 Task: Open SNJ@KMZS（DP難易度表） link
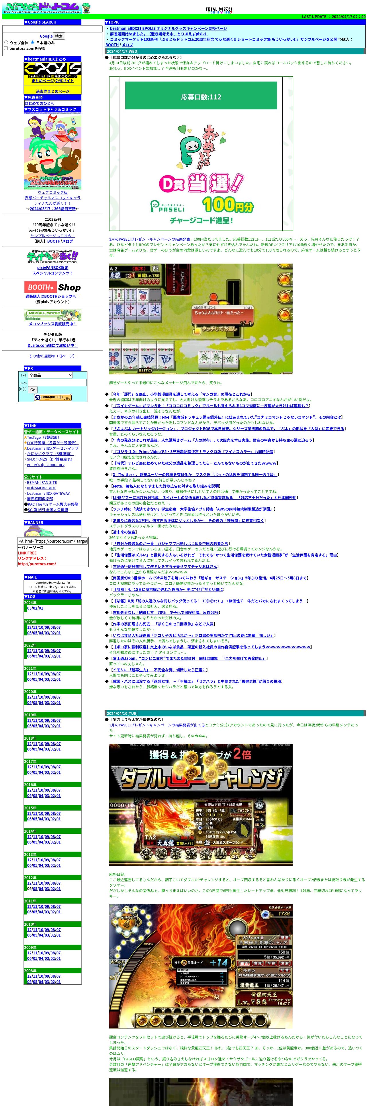pyautogui.click(x=50, y=459)
